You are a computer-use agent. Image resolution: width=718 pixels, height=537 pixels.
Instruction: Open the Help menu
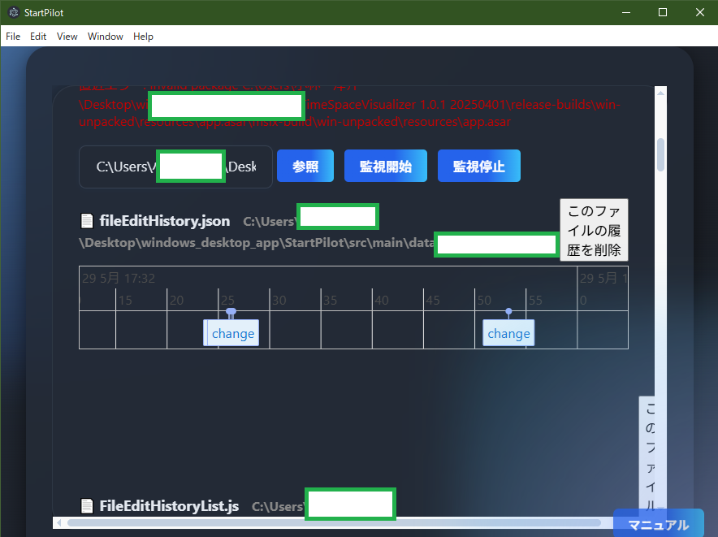tap(143, 37)
